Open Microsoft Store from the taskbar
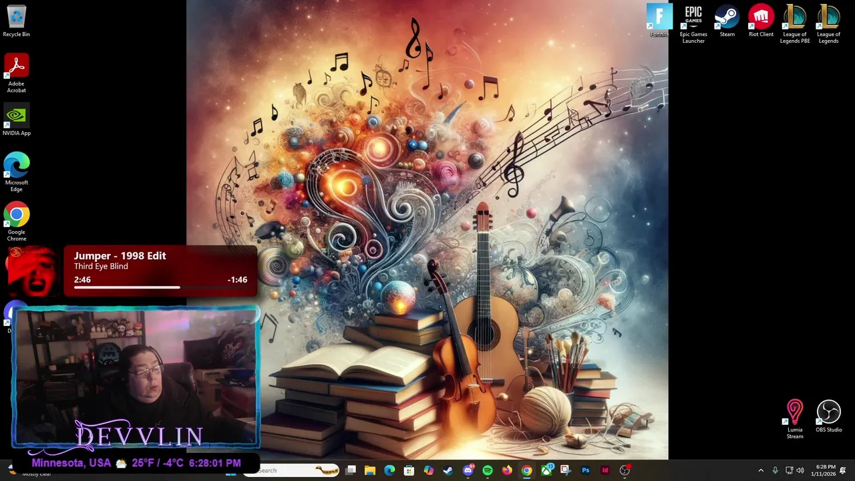 point(409,470)
